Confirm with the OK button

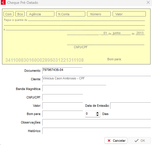(x=139, y=141)
